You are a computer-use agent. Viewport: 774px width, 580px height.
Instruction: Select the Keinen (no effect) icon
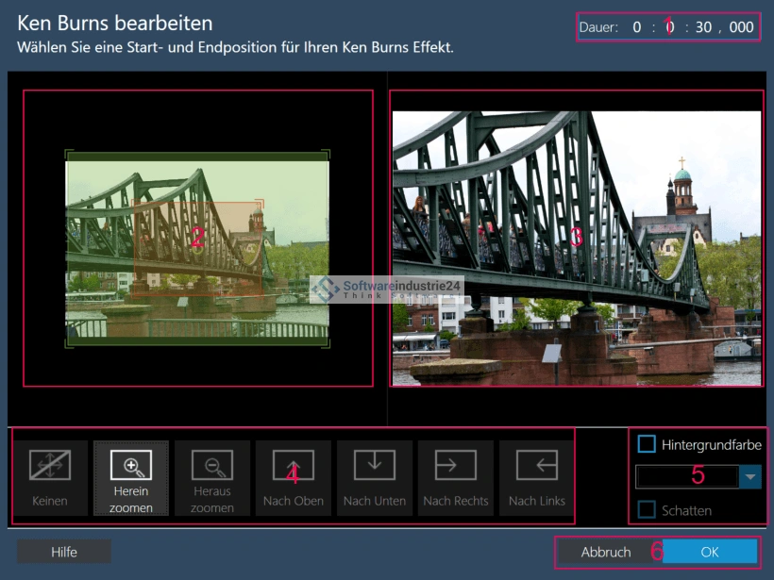pos(50,477)
